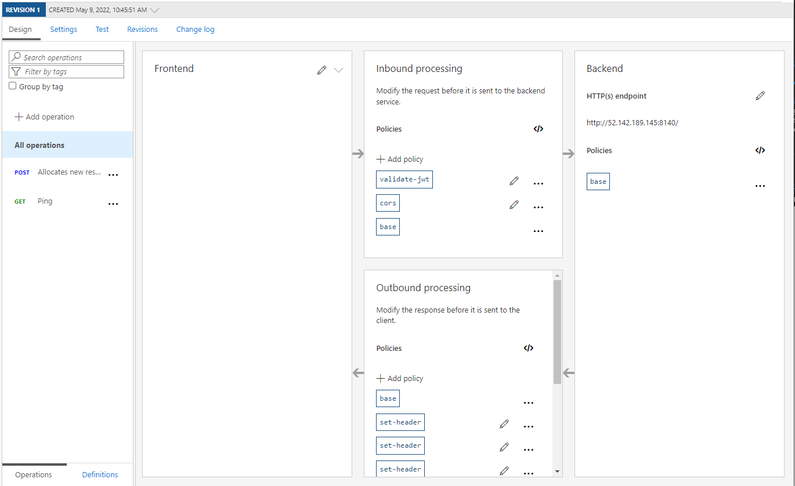Screen dimensions: 795x486
Task: Expand the Frontend chevron dropdown
Action: click(339, 70)
